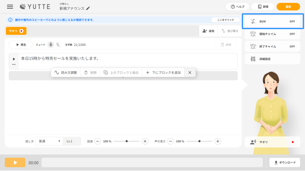Open 詳細設定 advanced settings
305x171 pixels.
[x=272, y=59]
